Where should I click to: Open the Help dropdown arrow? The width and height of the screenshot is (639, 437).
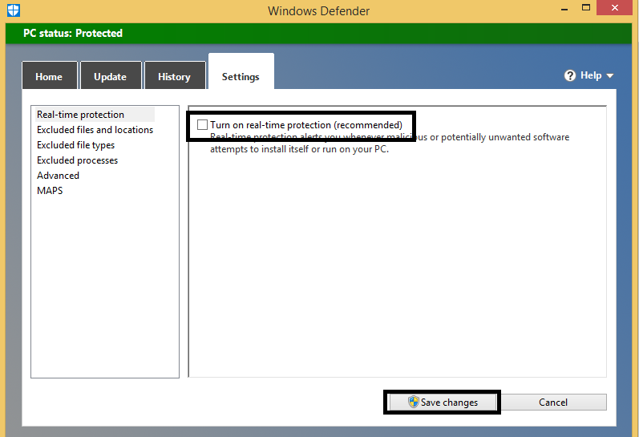pyautogui.click(x=609, y=76)
